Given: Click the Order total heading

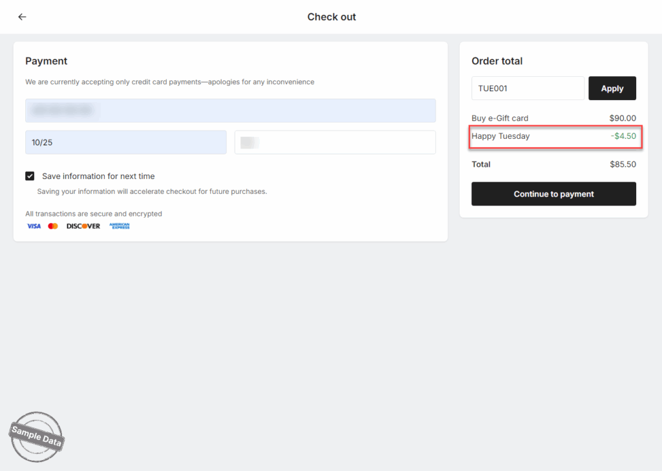Looking at the screenshot, I should click(497, 61).
